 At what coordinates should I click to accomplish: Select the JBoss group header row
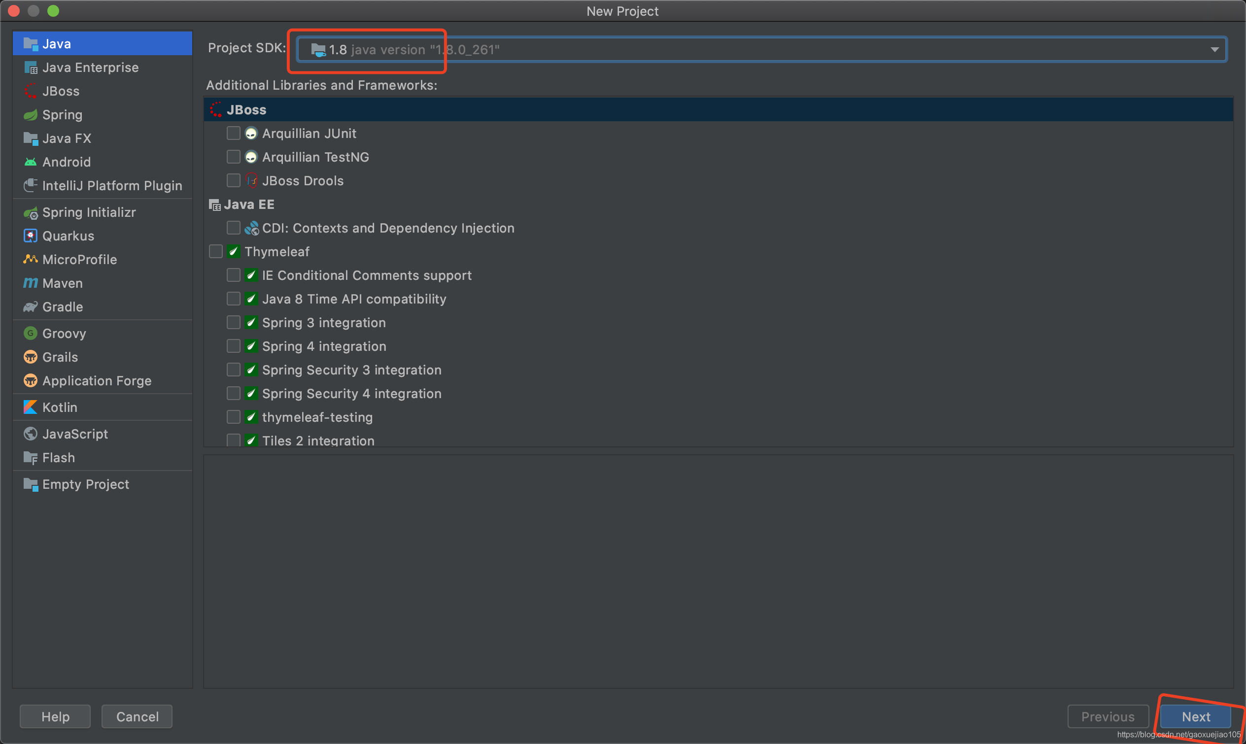(702, 110)
